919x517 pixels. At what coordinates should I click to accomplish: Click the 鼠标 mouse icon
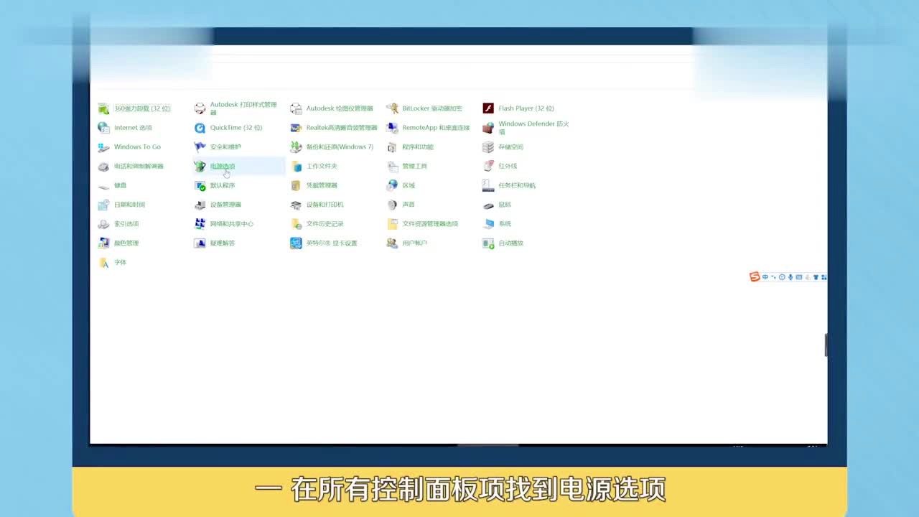[488, 205]
